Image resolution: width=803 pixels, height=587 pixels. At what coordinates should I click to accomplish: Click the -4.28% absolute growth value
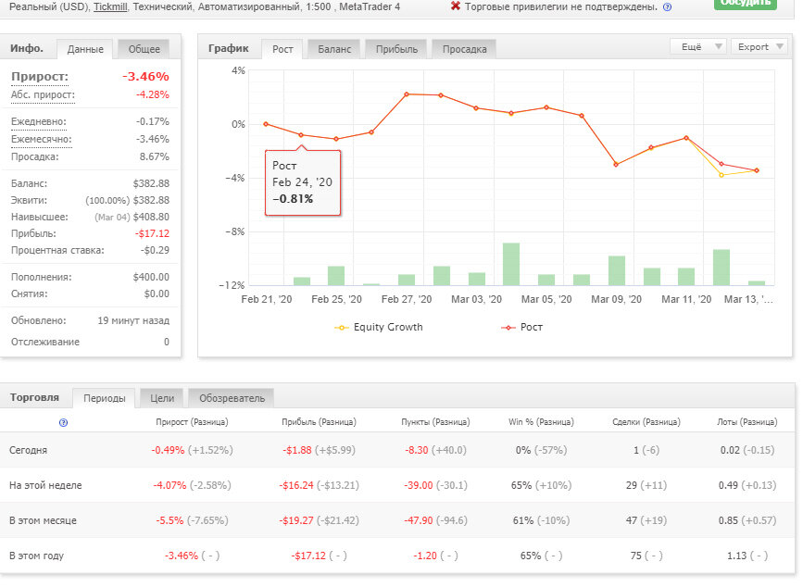(x=153, y=94)
